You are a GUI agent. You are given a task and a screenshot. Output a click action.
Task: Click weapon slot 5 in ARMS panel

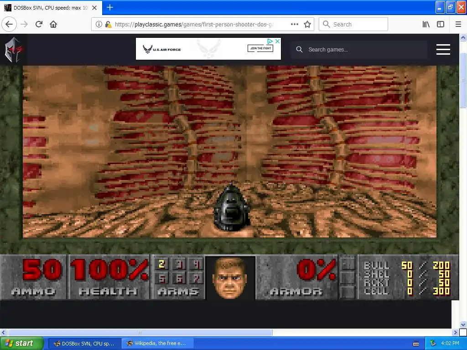coord(162,279)
